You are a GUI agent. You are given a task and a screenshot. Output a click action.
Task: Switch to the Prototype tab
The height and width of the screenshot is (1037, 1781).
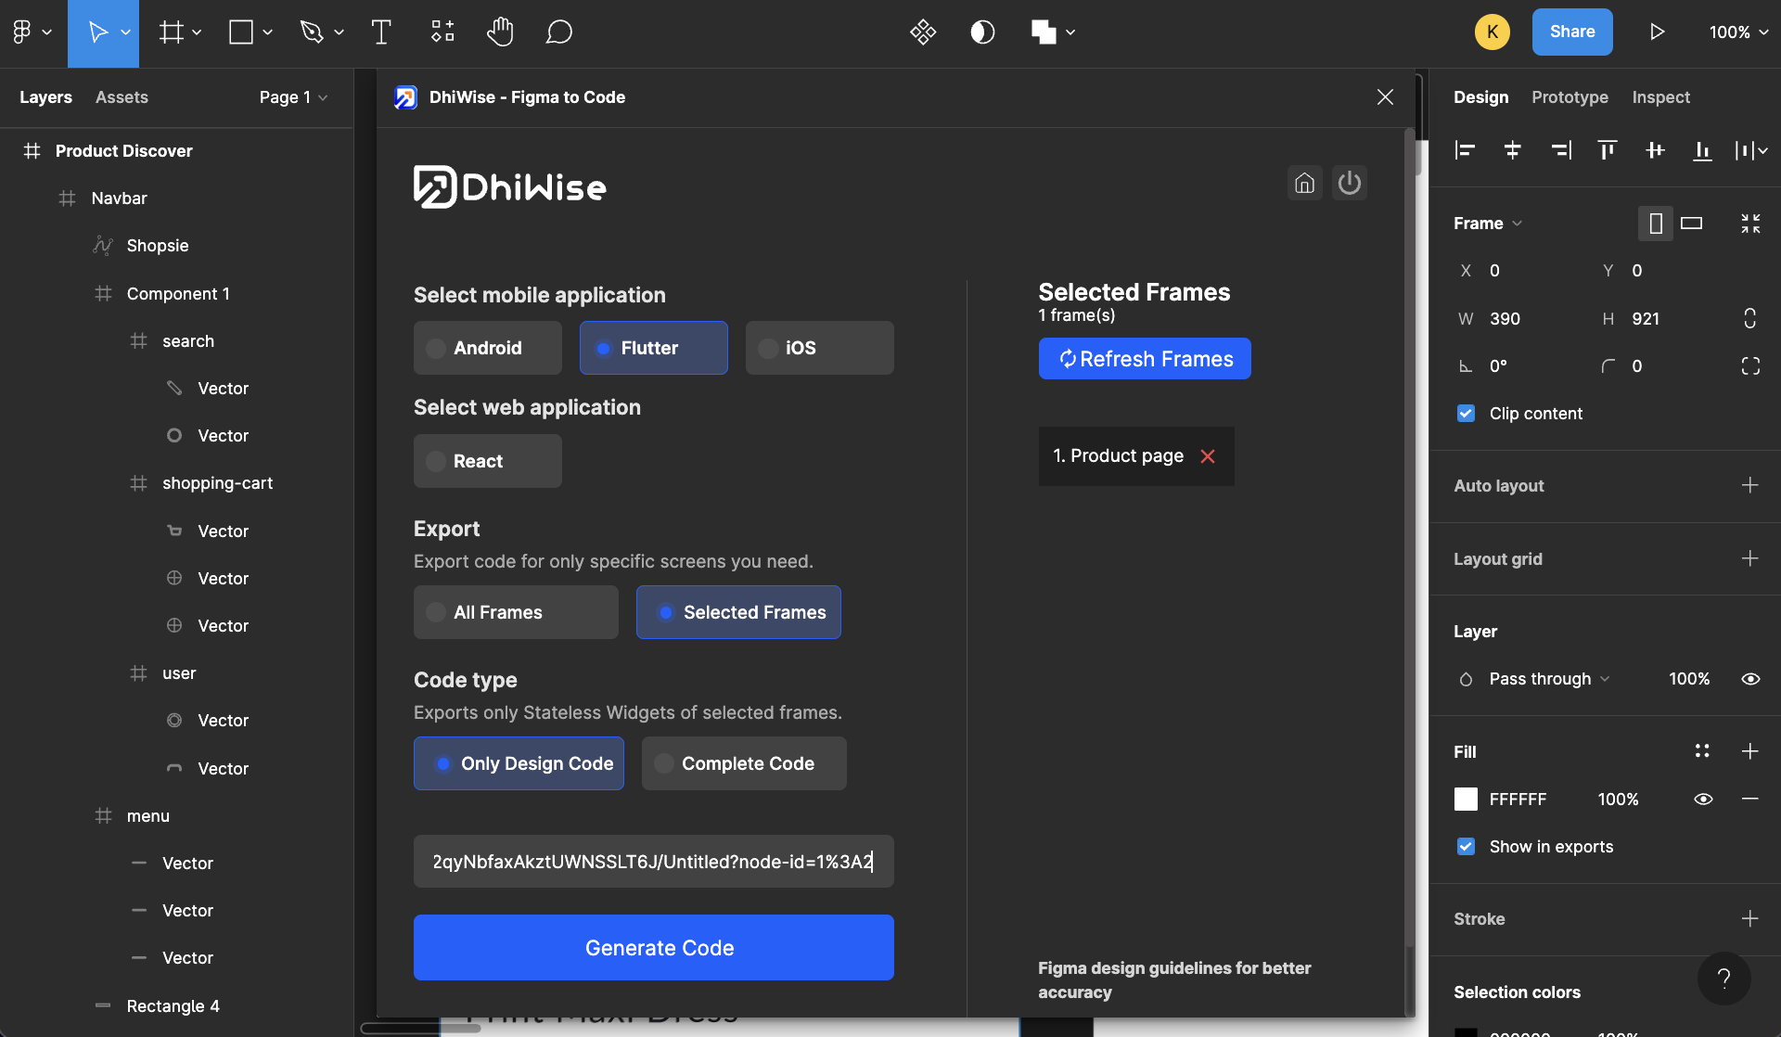point(1570,97)
